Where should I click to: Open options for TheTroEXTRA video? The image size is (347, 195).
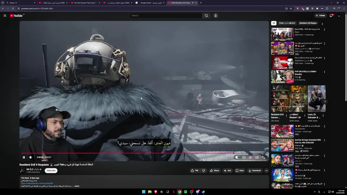(x=324, y=126)
